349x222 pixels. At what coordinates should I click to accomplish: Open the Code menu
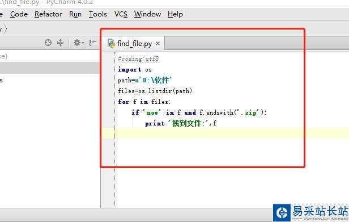click(x=19, y=14)
